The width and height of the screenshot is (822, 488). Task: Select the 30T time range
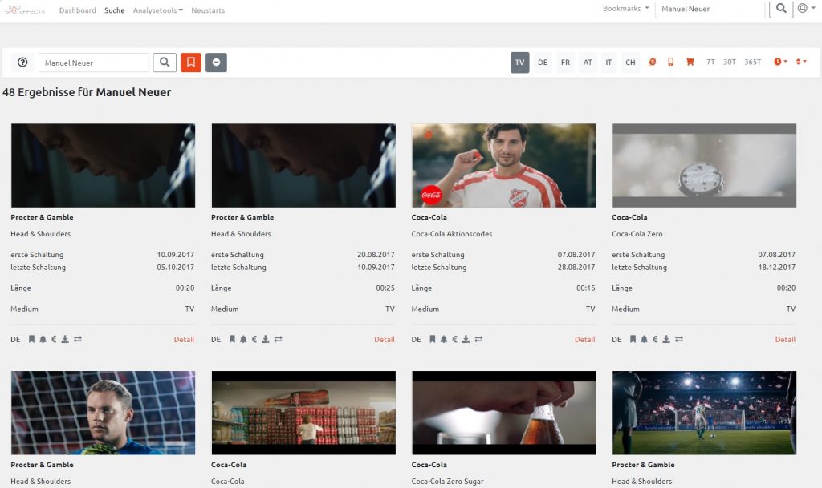click(x=729, y=62)
